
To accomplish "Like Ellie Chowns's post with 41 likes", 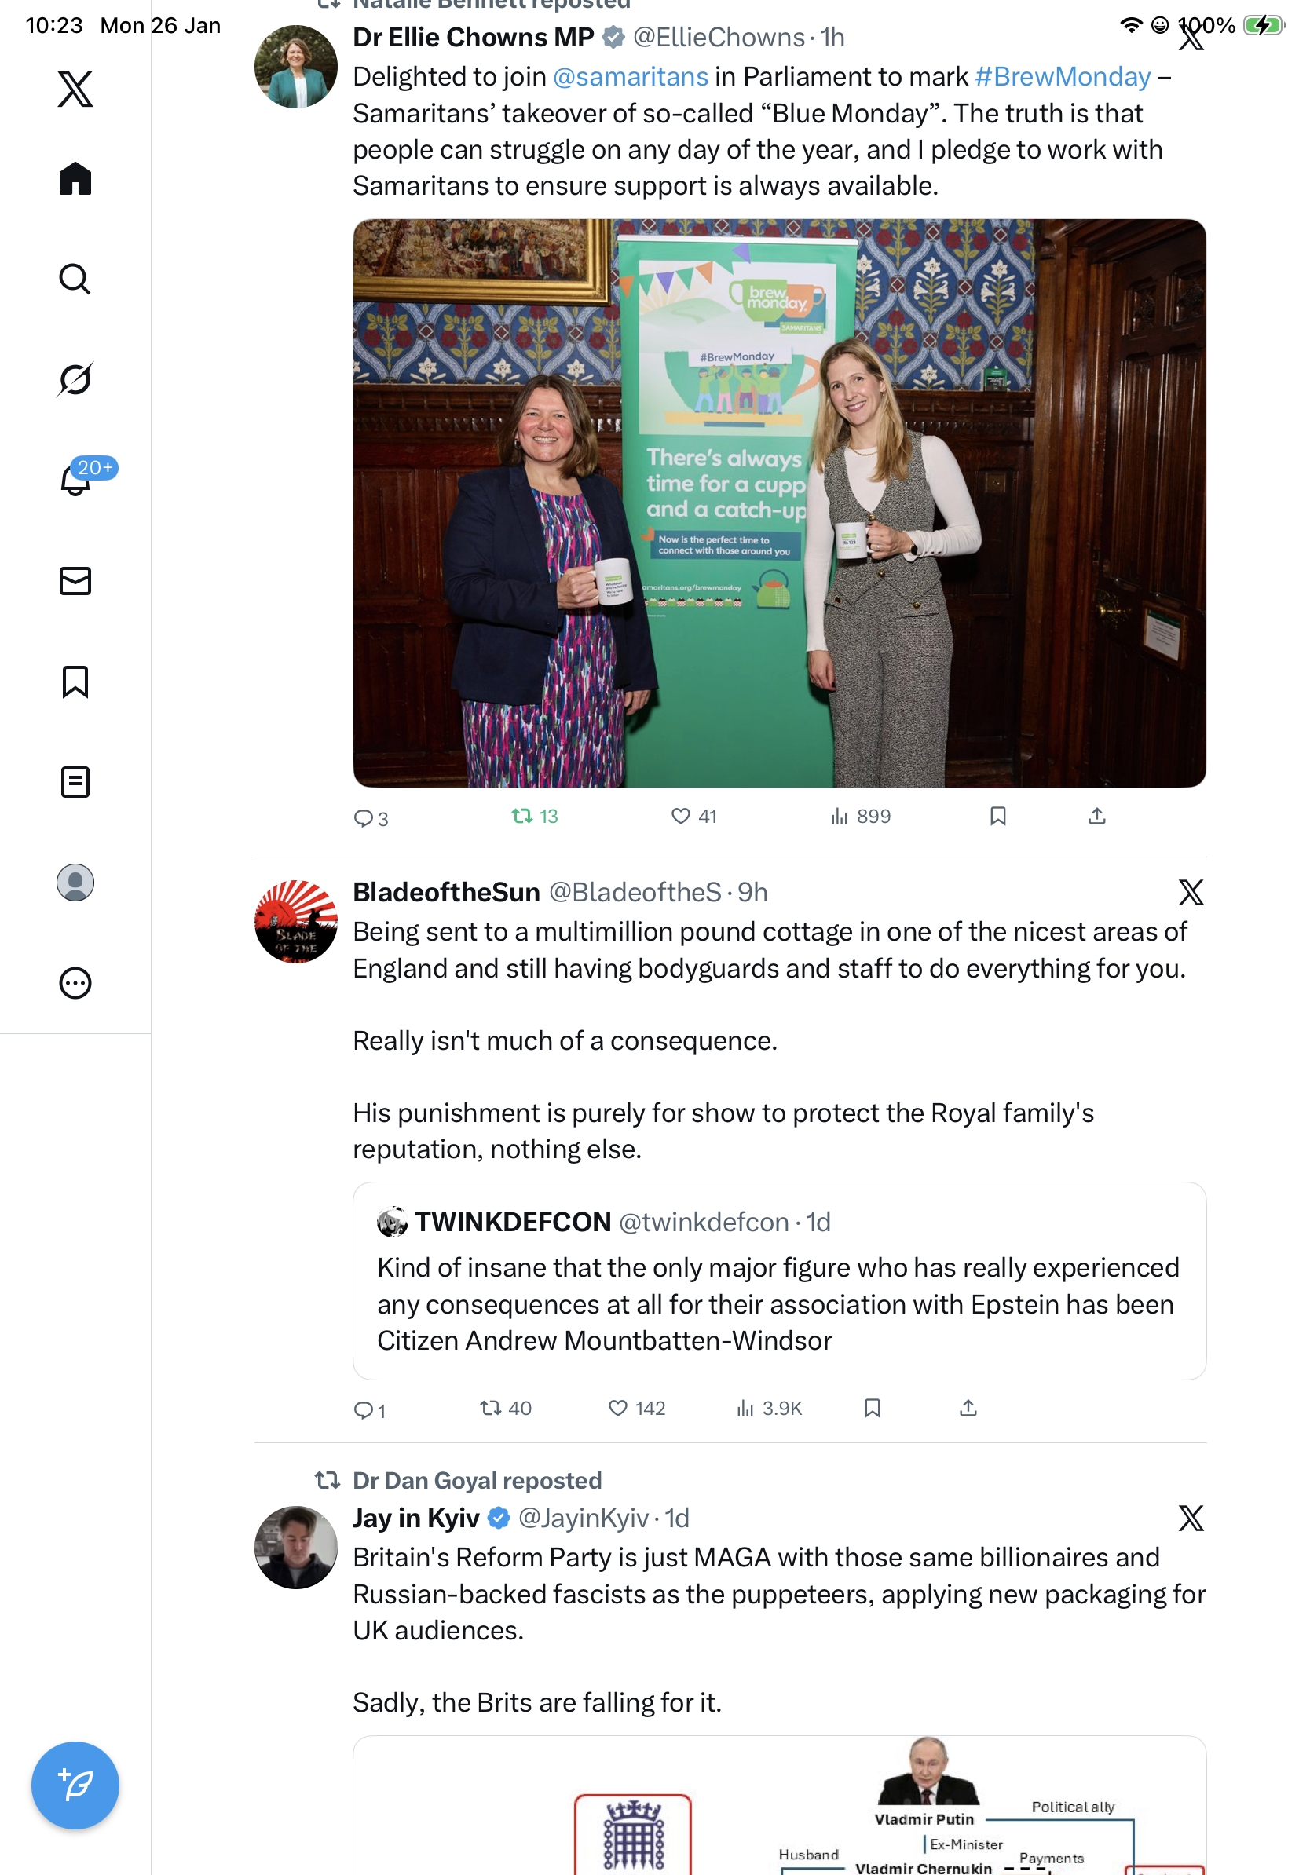I will pos(693,816).
